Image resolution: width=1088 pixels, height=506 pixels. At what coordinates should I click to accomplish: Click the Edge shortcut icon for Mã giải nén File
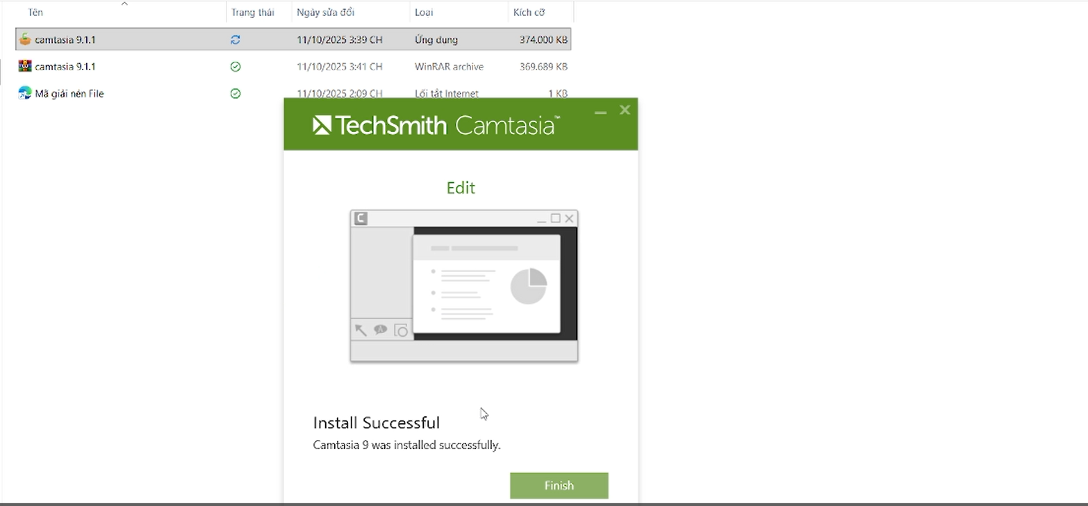25,93
